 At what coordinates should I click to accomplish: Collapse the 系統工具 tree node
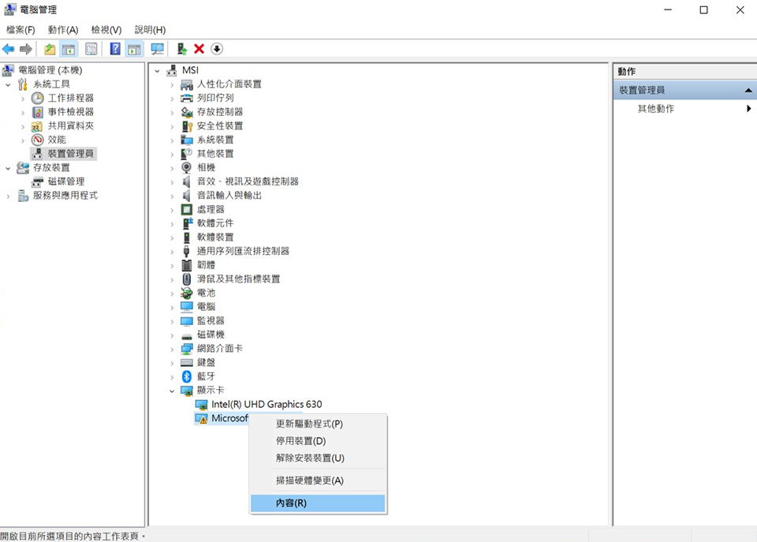[x=9, y=84]
